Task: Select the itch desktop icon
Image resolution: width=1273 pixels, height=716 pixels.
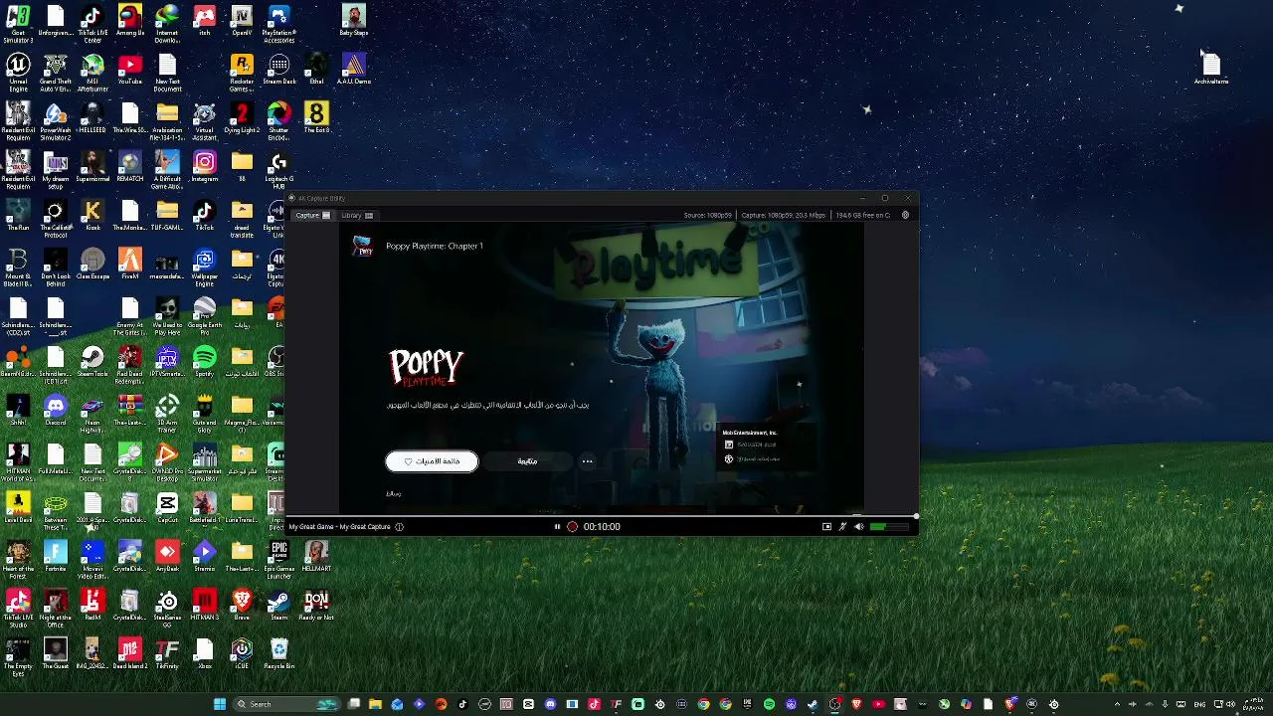Action: [x=204, y=22]
